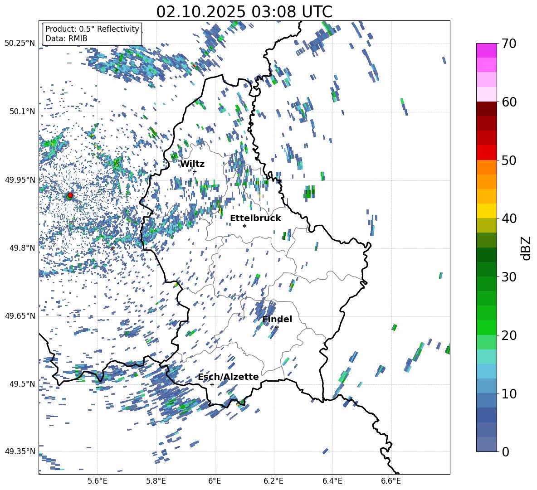Click the dBZ colorbar label

(x=527, y=248)
